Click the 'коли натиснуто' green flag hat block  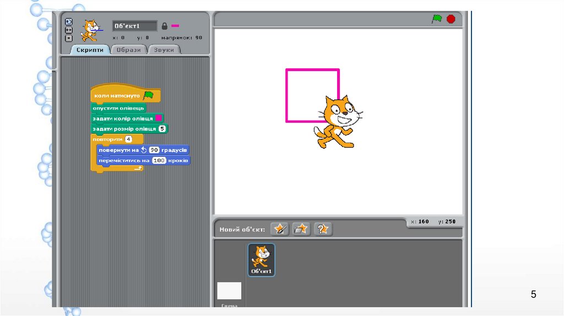pos(125,94)
